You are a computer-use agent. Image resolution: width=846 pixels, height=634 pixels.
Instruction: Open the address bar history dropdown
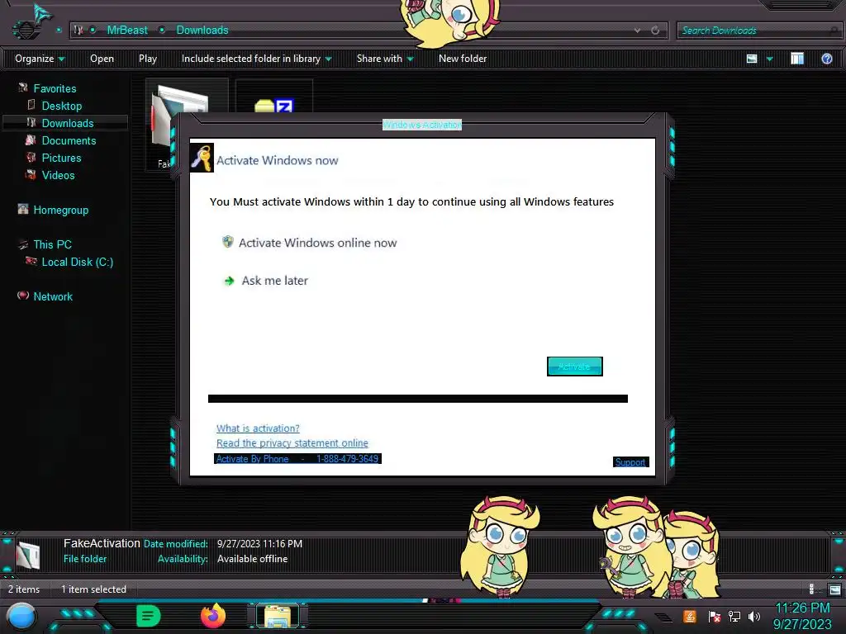point(638,31)
